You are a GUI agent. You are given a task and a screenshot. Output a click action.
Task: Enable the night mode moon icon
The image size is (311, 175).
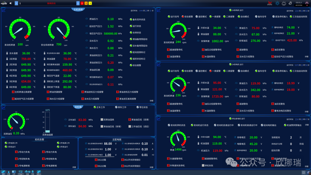tap(290, 3)
